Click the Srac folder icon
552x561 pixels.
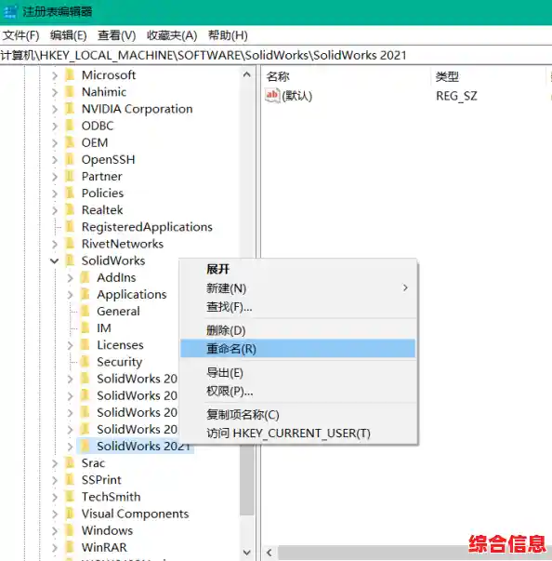tap(70, 463)
